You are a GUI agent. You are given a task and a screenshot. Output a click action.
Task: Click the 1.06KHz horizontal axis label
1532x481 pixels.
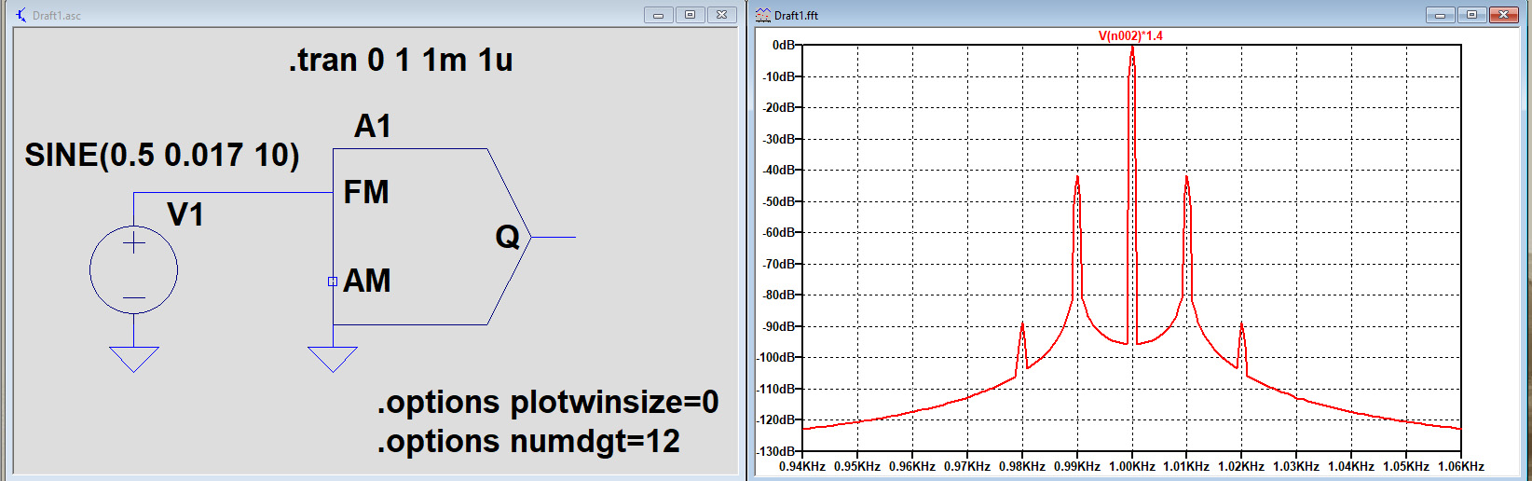coord(1461,466)
